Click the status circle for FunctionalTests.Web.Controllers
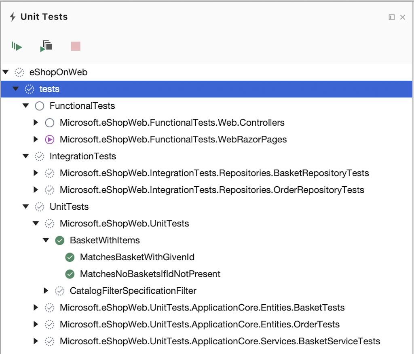Viewport: 414px width, 354px height. click(50, 123)
